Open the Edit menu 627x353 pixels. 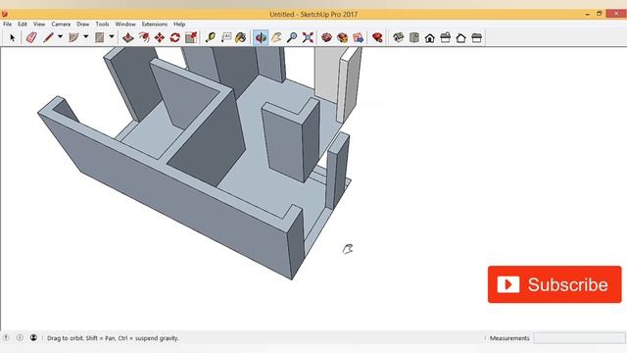(x=23, y=24)
